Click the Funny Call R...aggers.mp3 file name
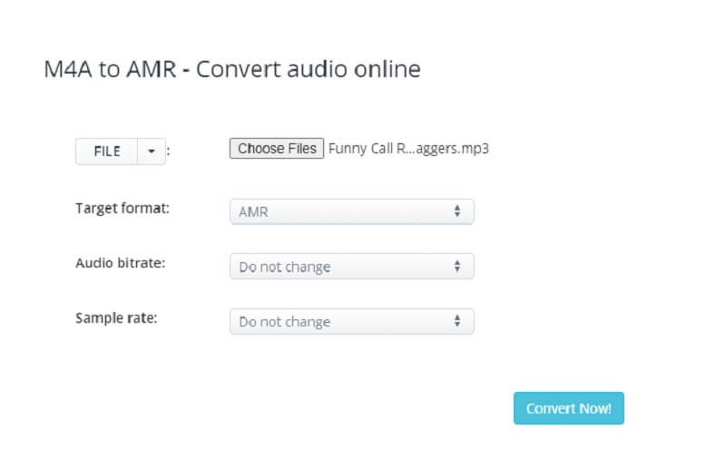 tap(408, 149)
